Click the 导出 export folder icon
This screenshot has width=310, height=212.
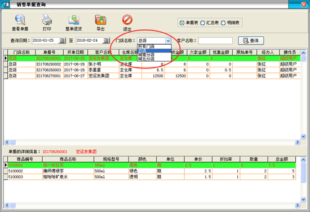coord(101,20)
